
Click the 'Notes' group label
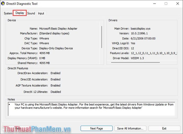pyautogui.click(x=11, y=99)
